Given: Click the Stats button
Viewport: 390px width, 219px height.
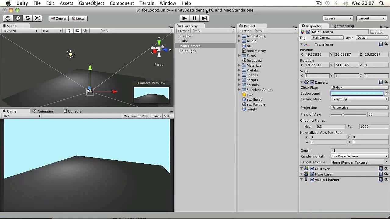Looking at the screenshot, I should 167,116.
